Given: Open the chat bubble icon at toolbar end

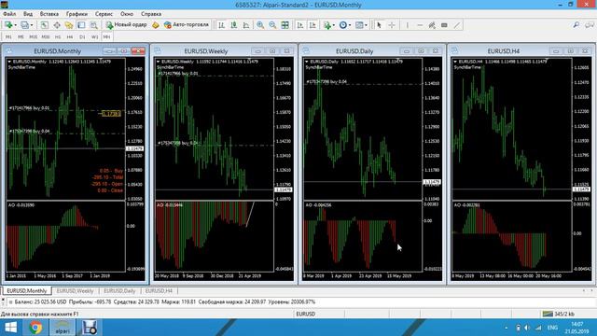Looking at the screenshot, I should pos(590,25).
